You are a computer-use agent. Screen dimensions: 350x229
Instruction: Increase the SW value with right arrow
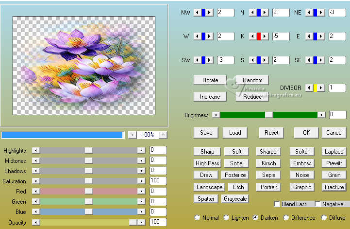point(209,60)
